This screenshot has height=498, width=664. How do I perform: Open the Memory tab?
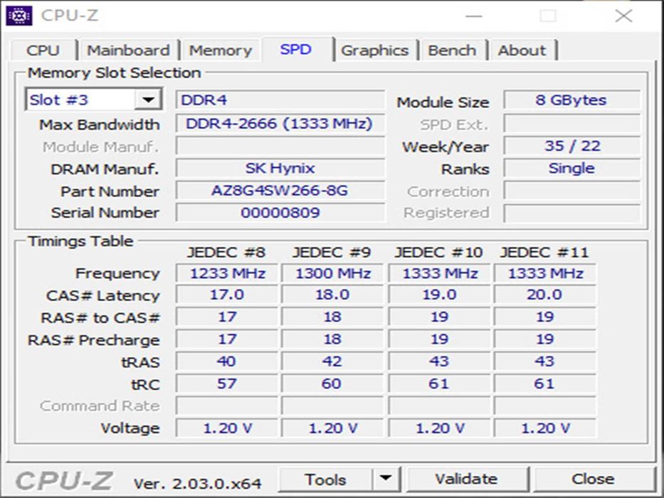(x=220, y=51)
